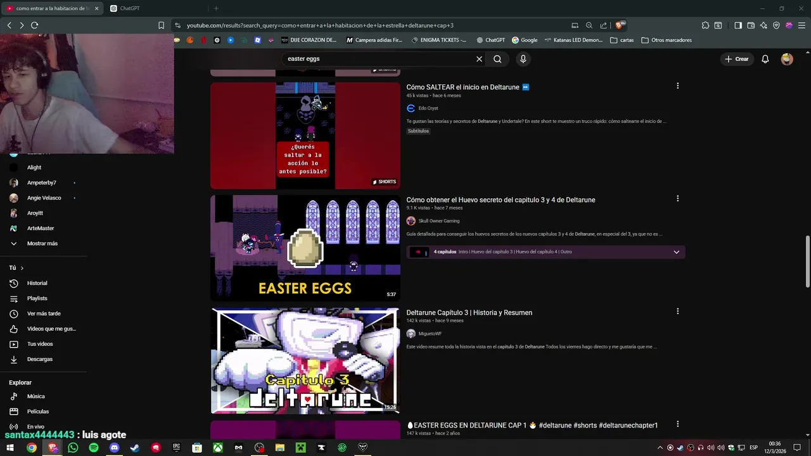This screenshot has width=811, height=456.
Task: Open Ver más tarde list
Action: tap(43, 313)
